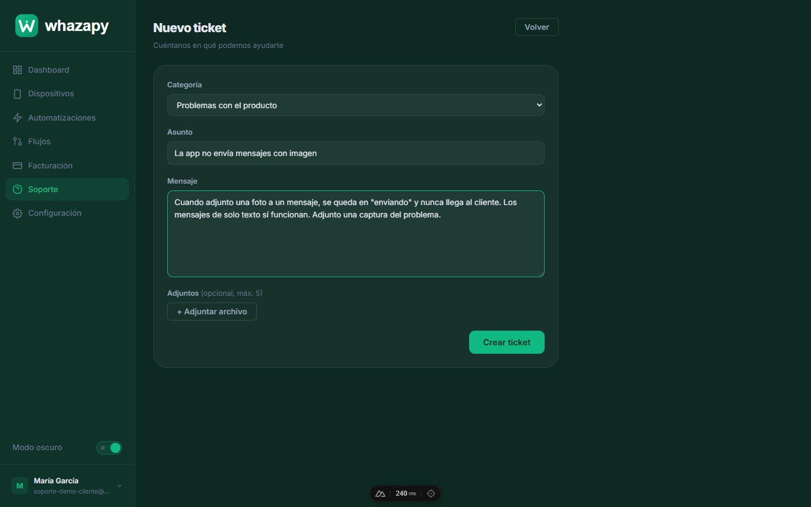Click the Facturación card icon
The image size is (811, 507).
(x=17, y=166)
